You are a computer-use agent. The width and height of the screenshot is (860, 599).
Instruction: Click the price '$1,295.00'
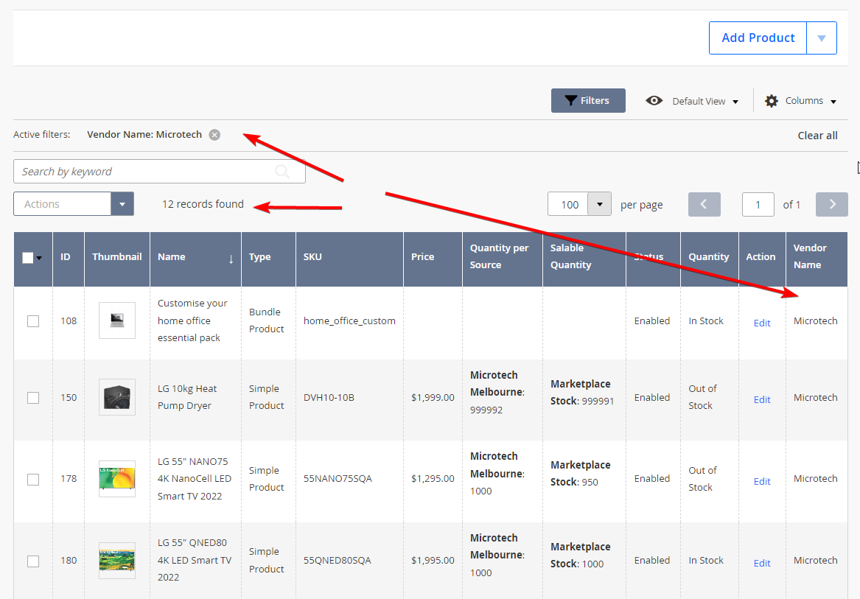433,478
